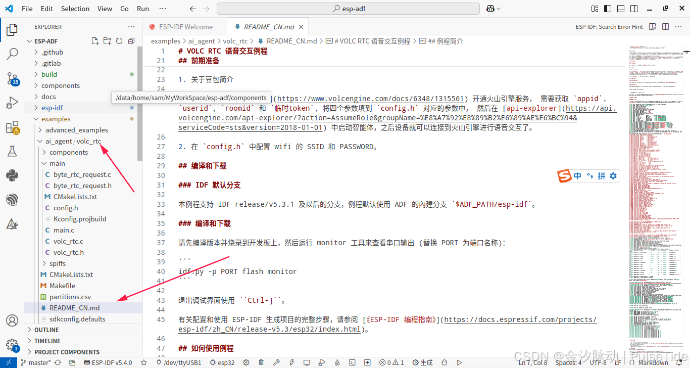690x368 pixels.
Task: Toggle Sogou IME Chinese/English mode
Action: pyautogui.click(x=577, y=176)
